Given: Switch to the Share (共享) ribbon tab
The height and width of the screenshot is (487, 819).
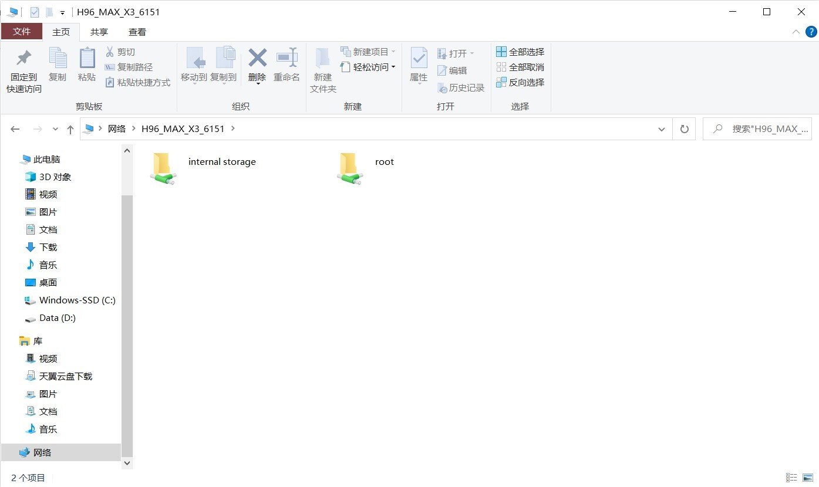Looking at the screenshot, I should point(99,32).
